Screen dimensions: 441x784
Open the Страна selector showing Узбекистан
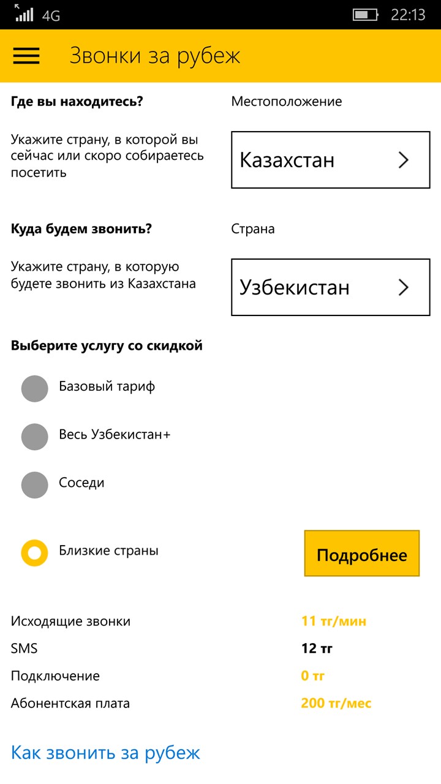[330, 287]
